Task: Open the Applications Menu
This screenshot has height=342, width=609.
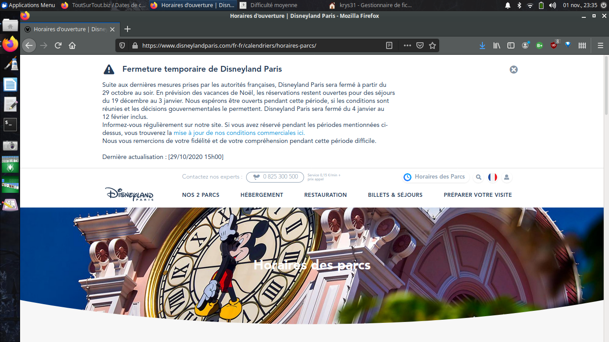Action: (28, 5)
